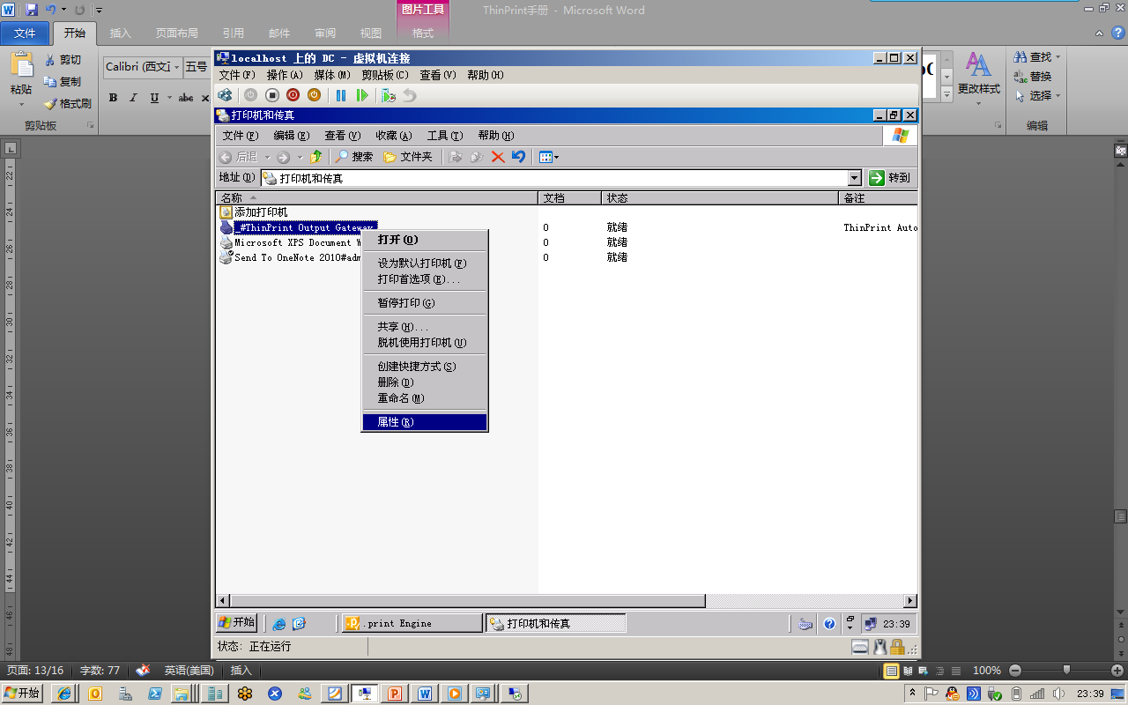The image size is (1128, 705).
Task: Switch to Word's 页面布局 ribbon tab
Action: coord(176,33)
